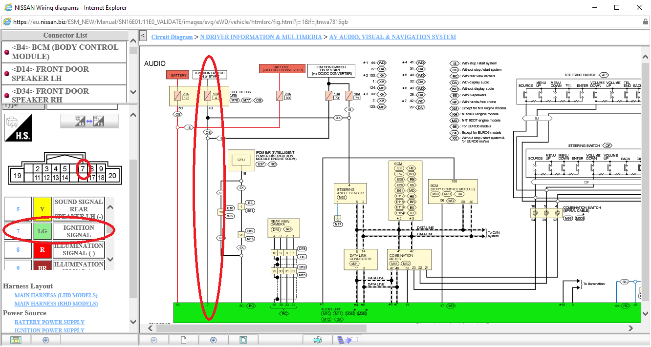Click M76 connector label by FUSE BLOCK
Image resolution: width=651 pixels, height=347 pixels.
(235, 100)
